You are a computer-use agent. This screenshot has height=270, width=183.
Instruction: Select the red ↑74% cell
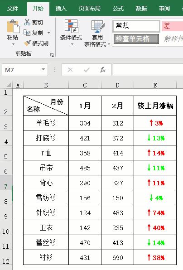pos(155,212)
